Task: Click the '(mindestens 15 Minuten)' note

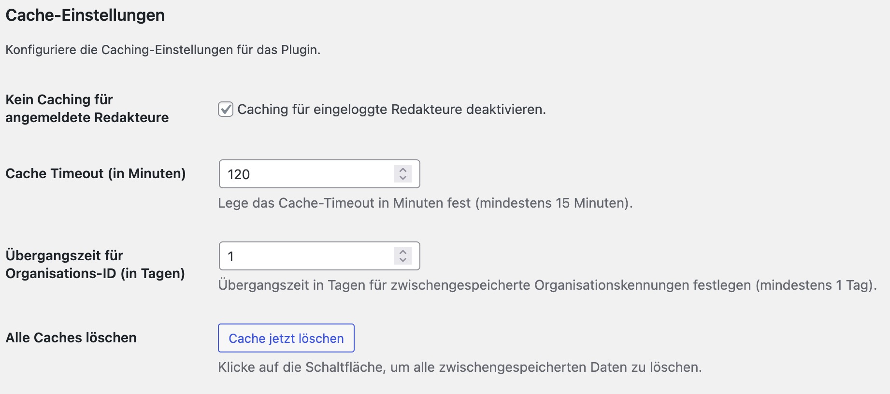Action: coord(554,203)
